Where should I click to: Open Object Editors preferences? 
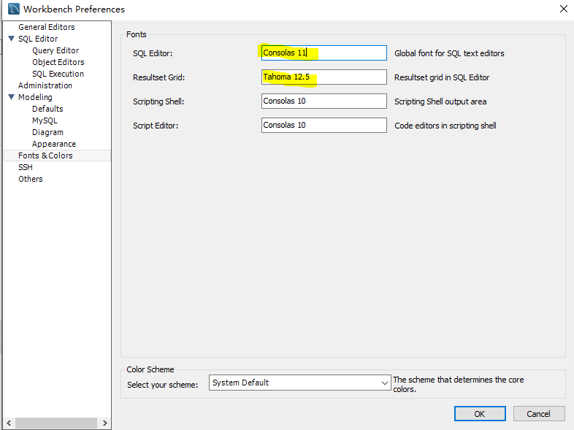tap(58, 62)
